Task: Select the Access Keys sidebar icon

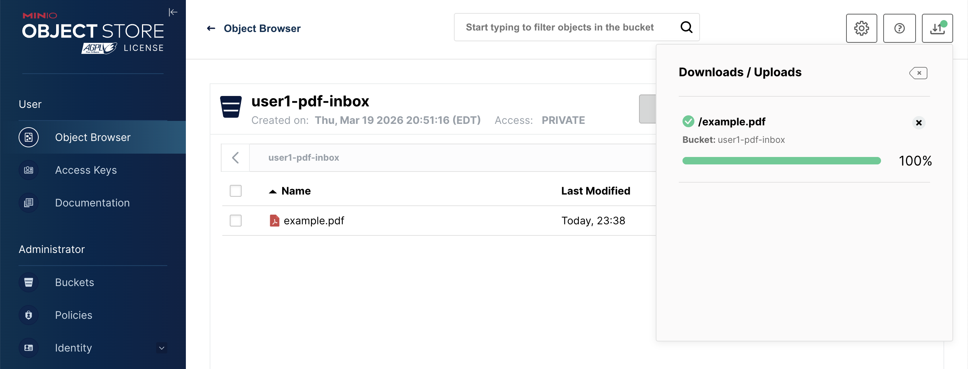Action: coord(29,170)
